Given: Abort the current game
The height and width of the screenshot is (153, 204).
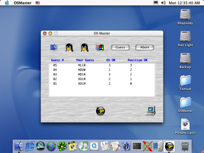Looking at the screenshot, I should point(145,47).
